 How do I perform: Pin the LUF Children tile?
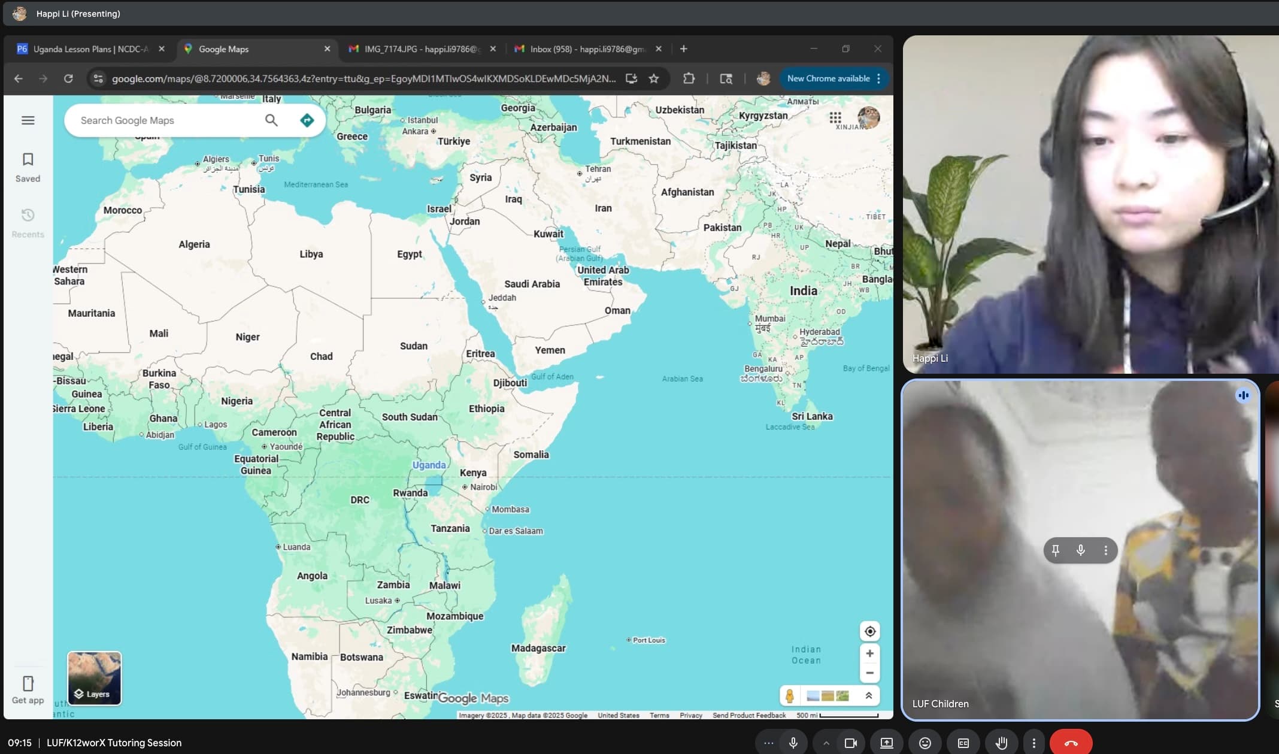coord(1056,550)
